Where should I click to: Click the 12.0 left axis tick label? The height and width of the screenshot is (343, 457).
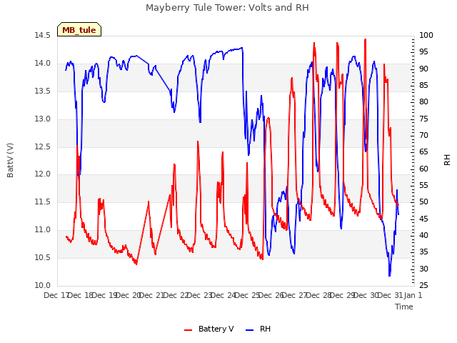[43, 174]
